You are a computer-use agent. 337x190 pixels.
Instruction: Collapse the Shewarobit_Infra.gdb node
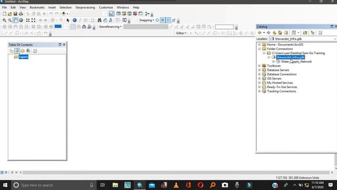(x=269, y=58)
